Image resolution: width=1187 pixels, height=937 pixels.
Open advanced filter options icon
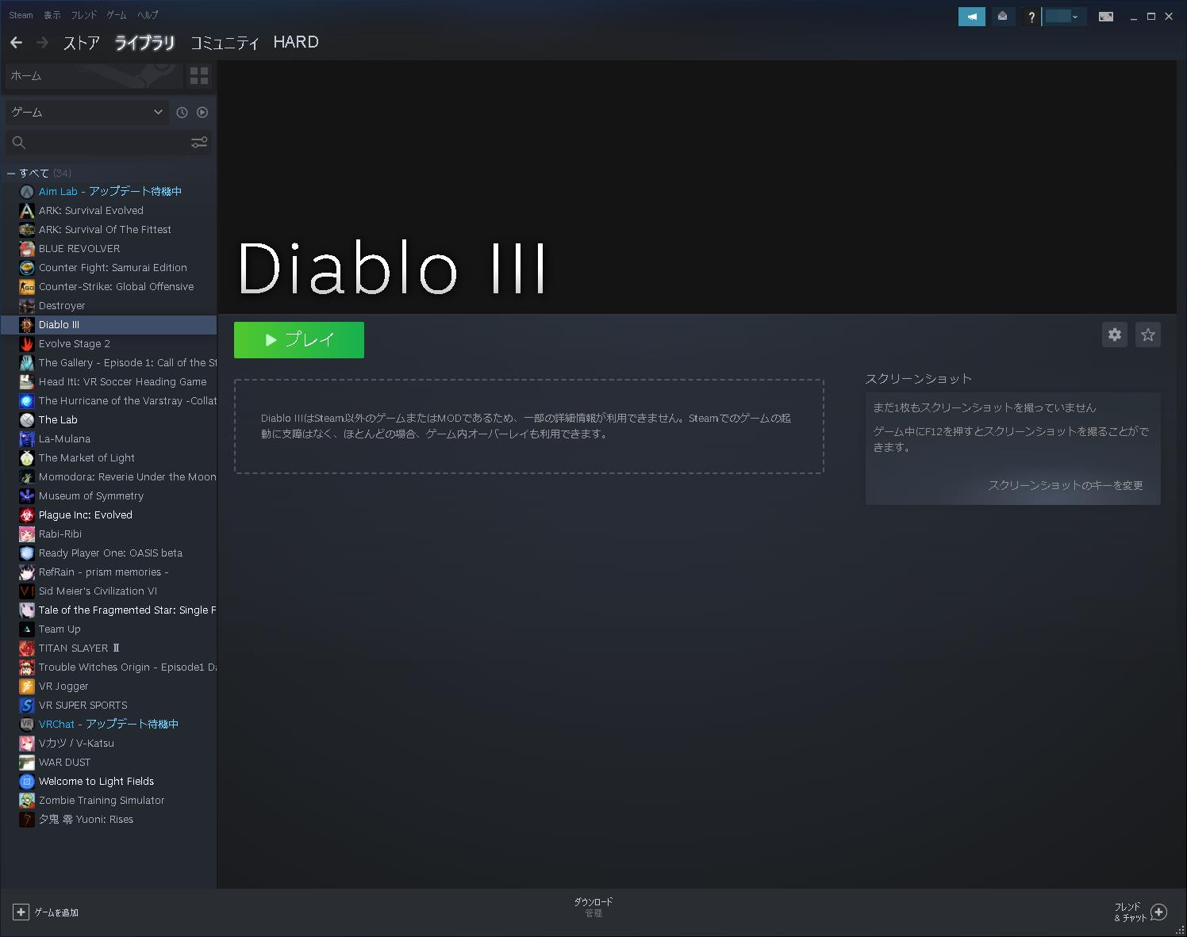pos(199,143)
